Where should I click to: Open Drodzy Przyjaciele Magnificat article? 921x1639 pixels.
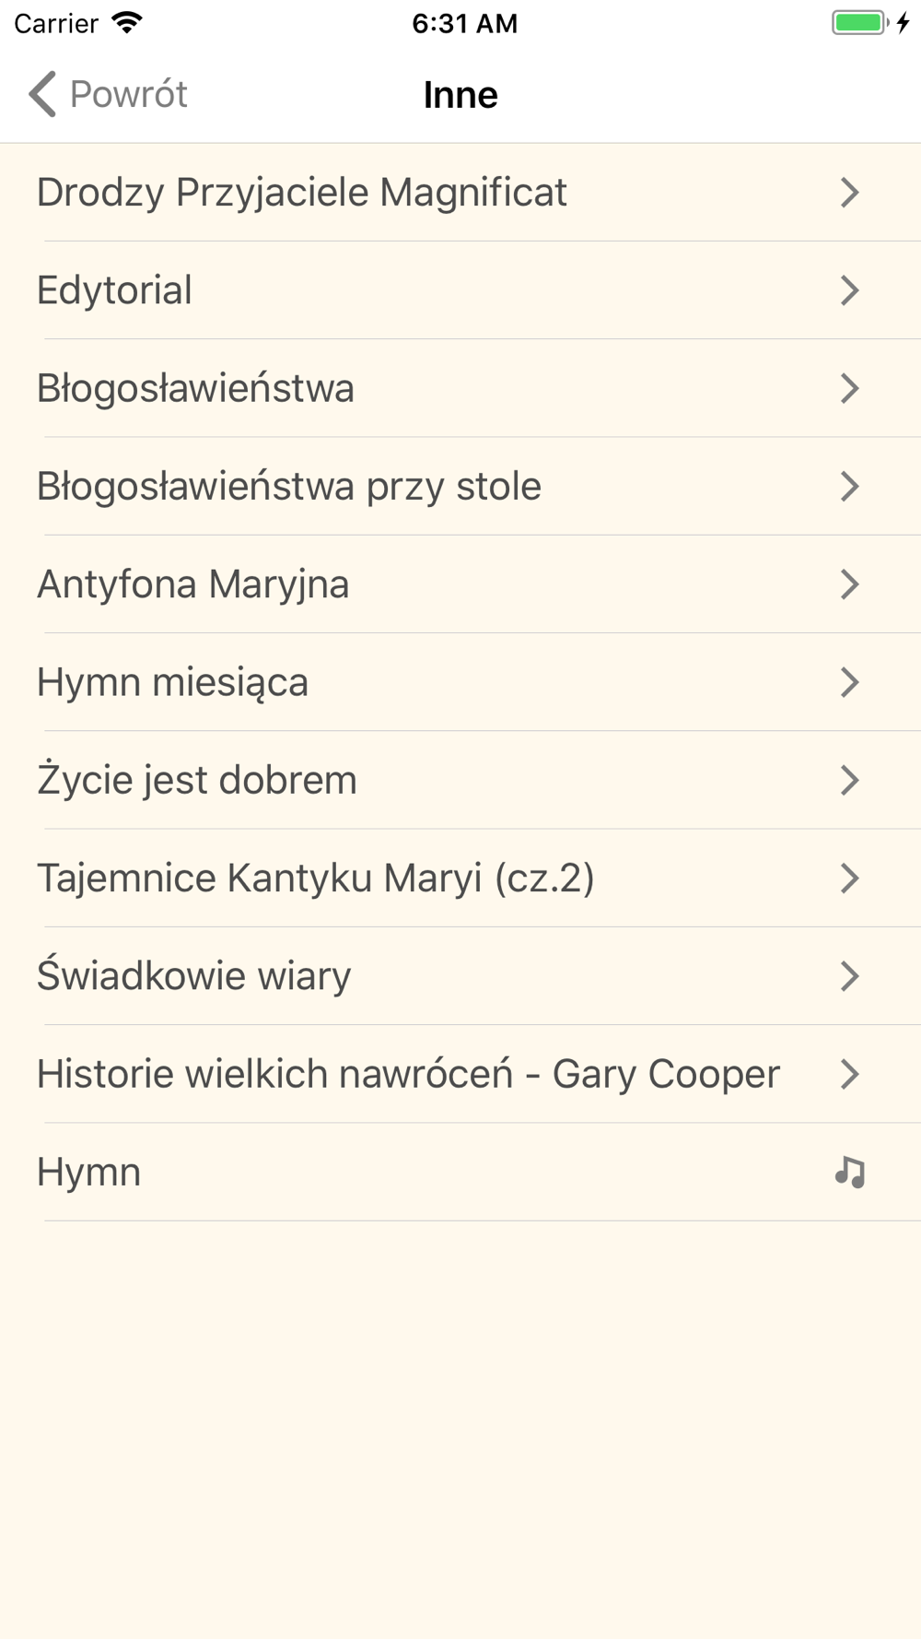click(460, 193)
